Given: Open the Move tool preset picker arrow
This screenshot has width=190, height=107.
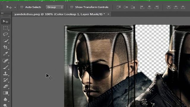Looking at the screenshot, I should (15, 7).
